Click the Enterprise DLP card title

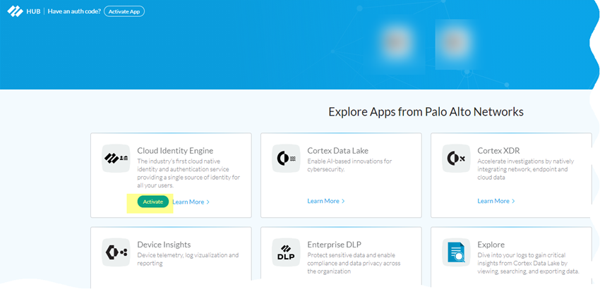(334, 245)
